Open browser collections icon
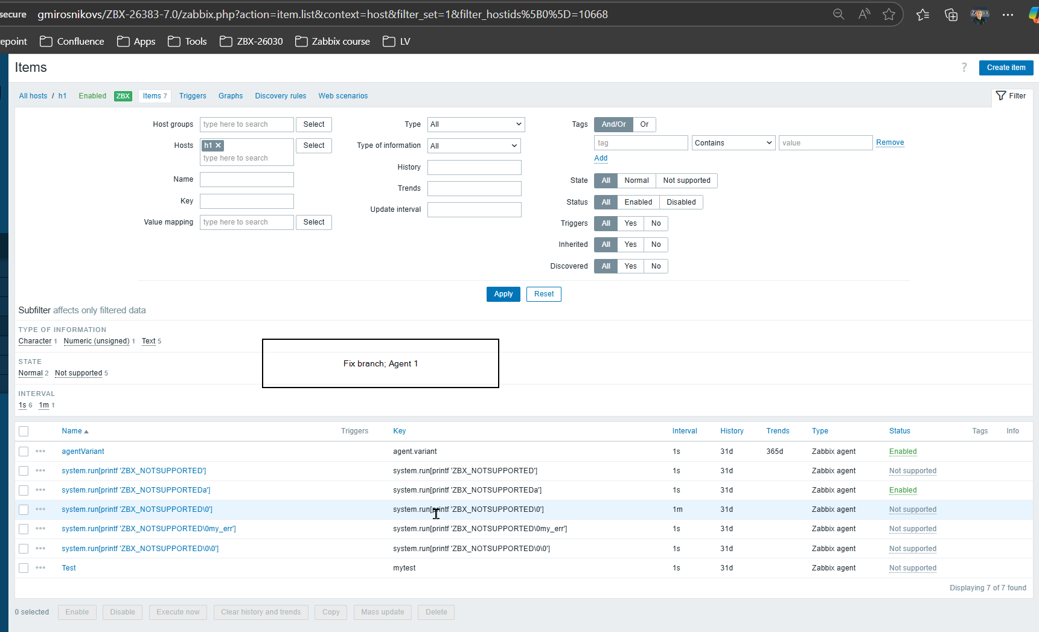 (951, 14)
